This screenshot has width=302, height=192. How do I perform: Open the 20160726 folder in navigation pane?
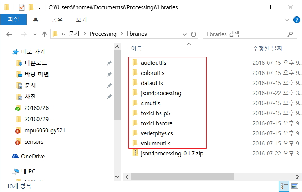pos(36,108)
